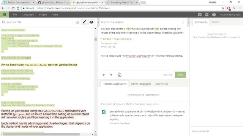The image size is (243, 136).
Task: Switch to the Translating Phalcon Doc browser tab
Action: tap(122, 3)
